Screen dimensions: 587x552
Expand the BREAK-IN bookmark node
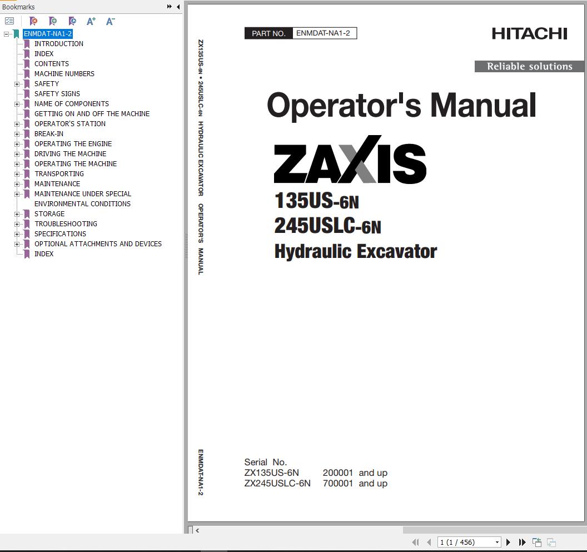point(17,134)
